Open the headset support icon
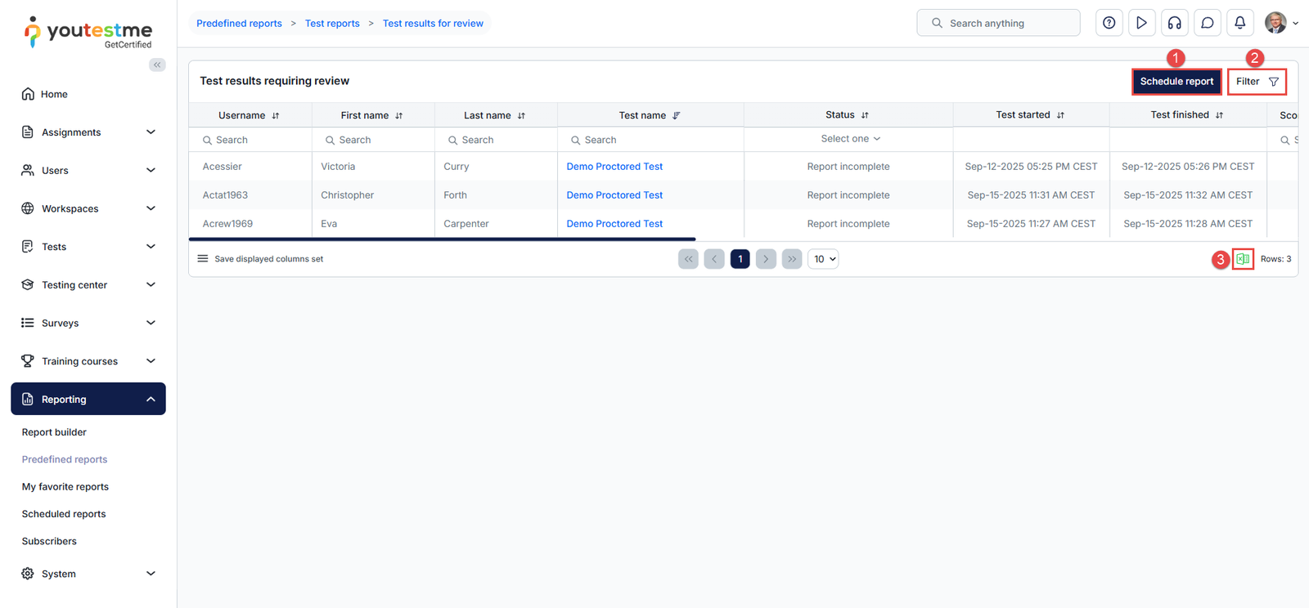This screenshot has width=1309, height=608. (1174, 23)
